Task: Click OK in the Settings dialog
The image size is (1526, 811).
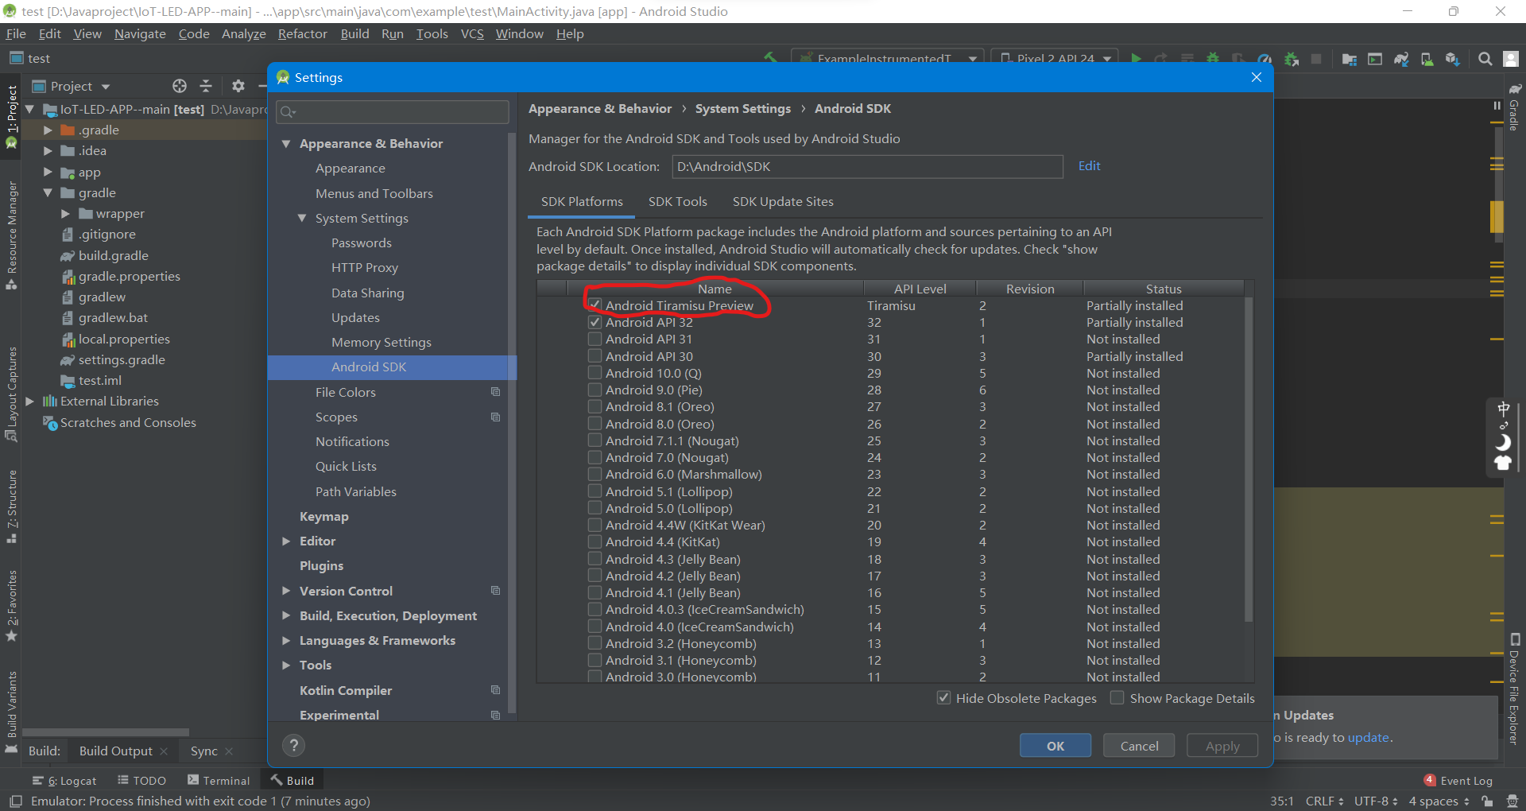Action: click(1055, 746)
